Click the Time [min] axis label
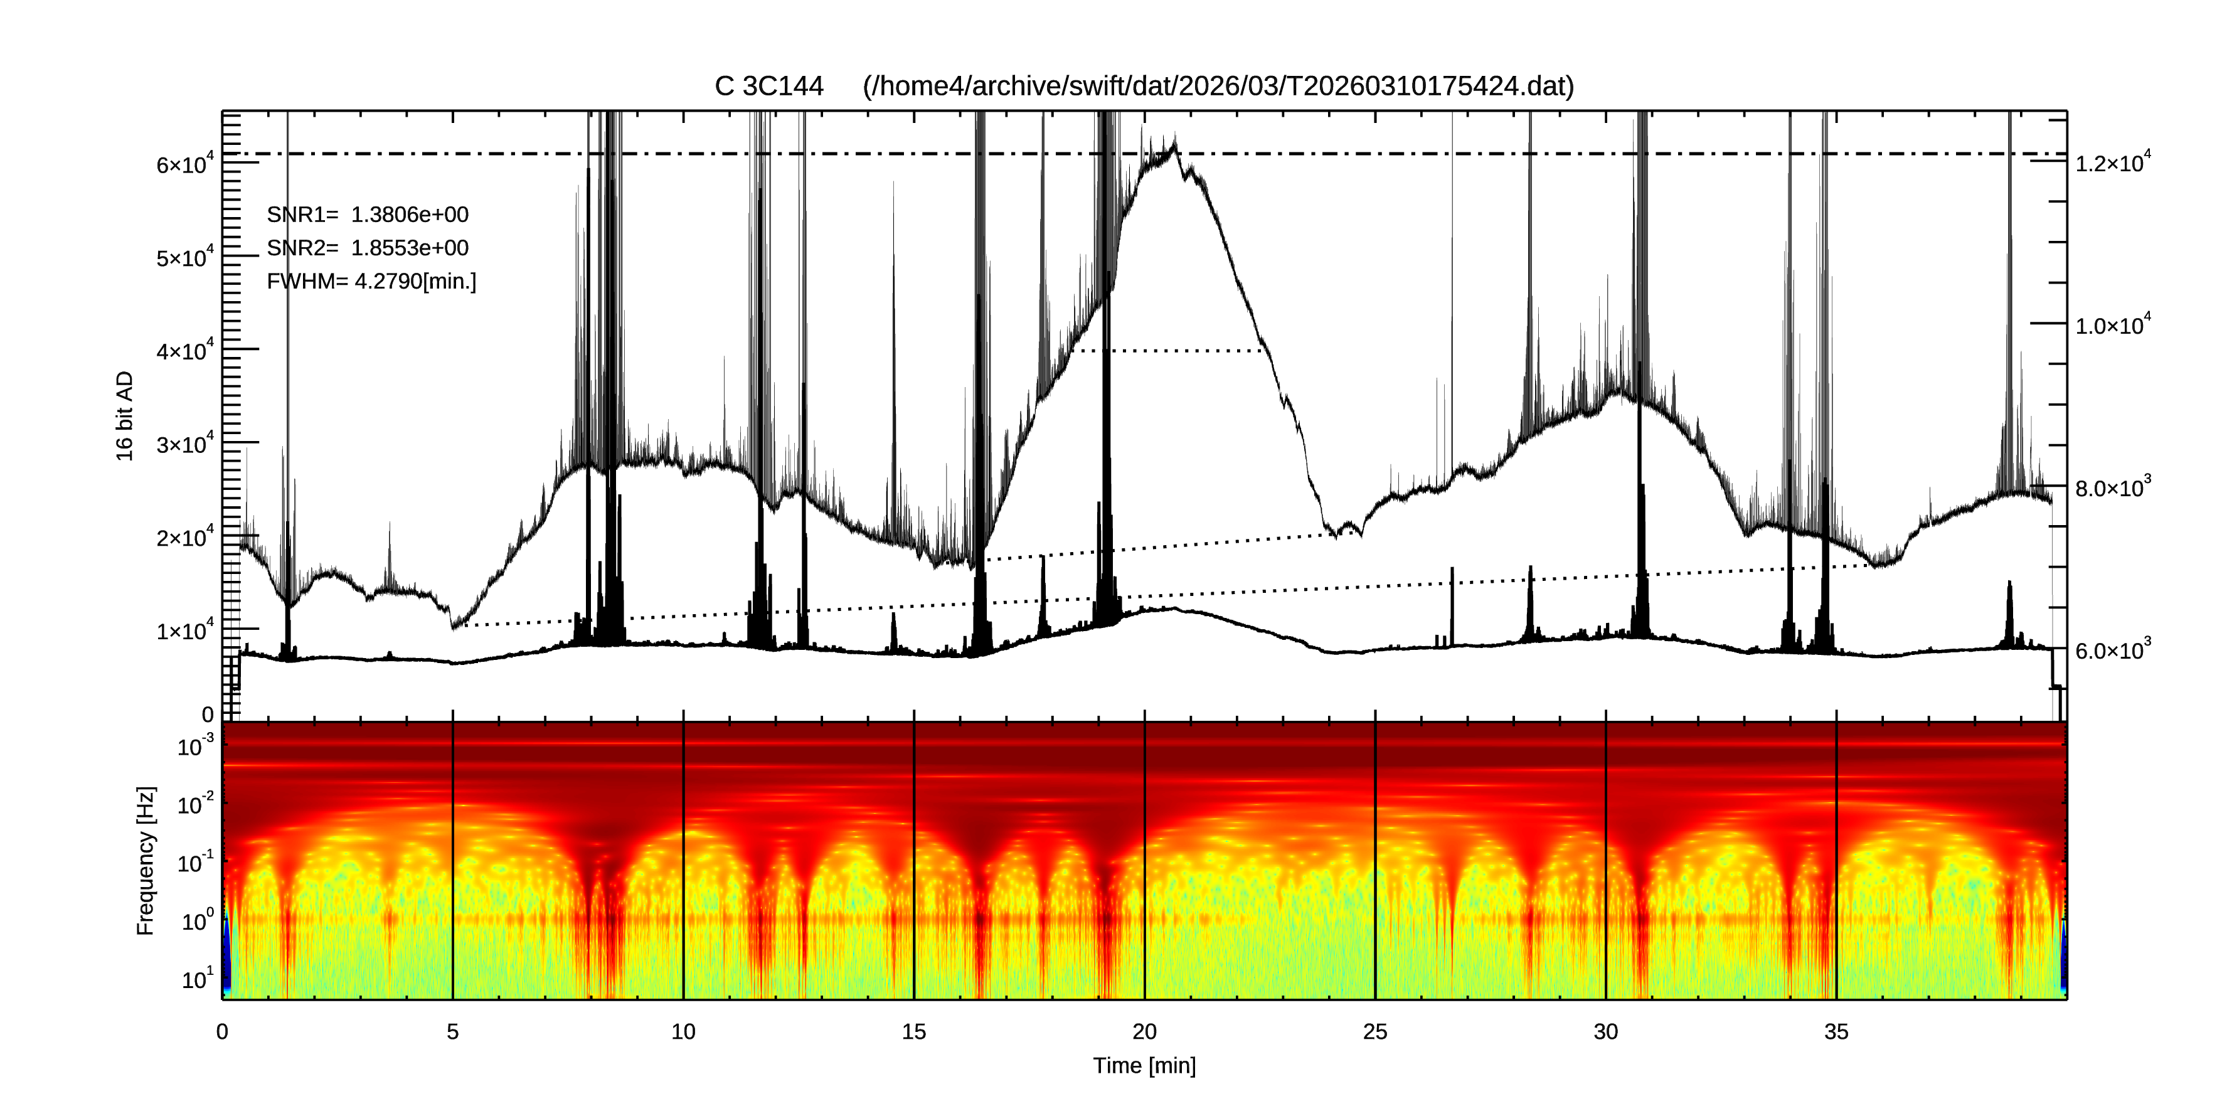The image size is (2222, 1111). tap(1144, 1066)
